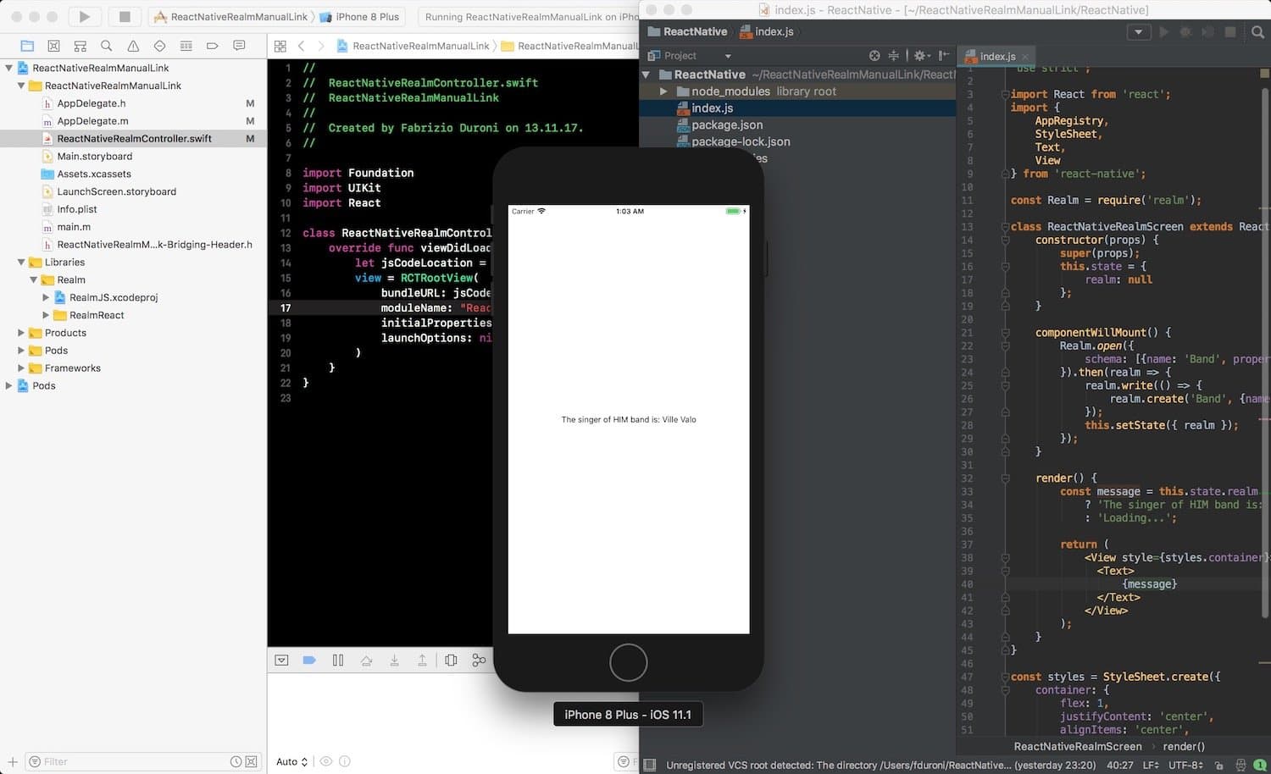Screen dimensions: 1271x774
Task: Select Main.storyboard in the project navigator
Action: 96,156
